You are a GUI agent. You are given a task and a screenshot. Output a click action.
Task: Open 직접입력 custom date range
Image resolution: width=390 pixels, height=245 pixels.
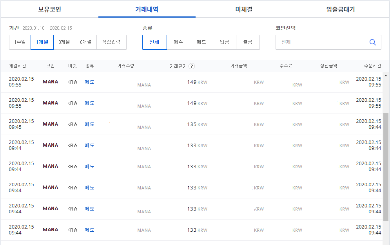pyautogui.click(x=112, y=42)
